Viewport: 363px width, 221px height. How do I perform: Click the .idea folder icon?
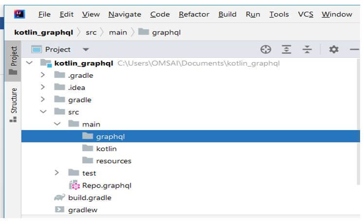click(59, 87)
